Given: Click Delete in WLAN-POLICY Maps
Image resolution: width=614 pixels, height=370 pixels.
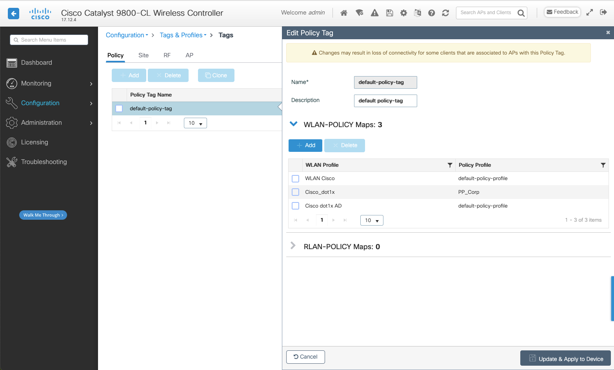Looking at the screenshot, I should [x=345, y=146].
